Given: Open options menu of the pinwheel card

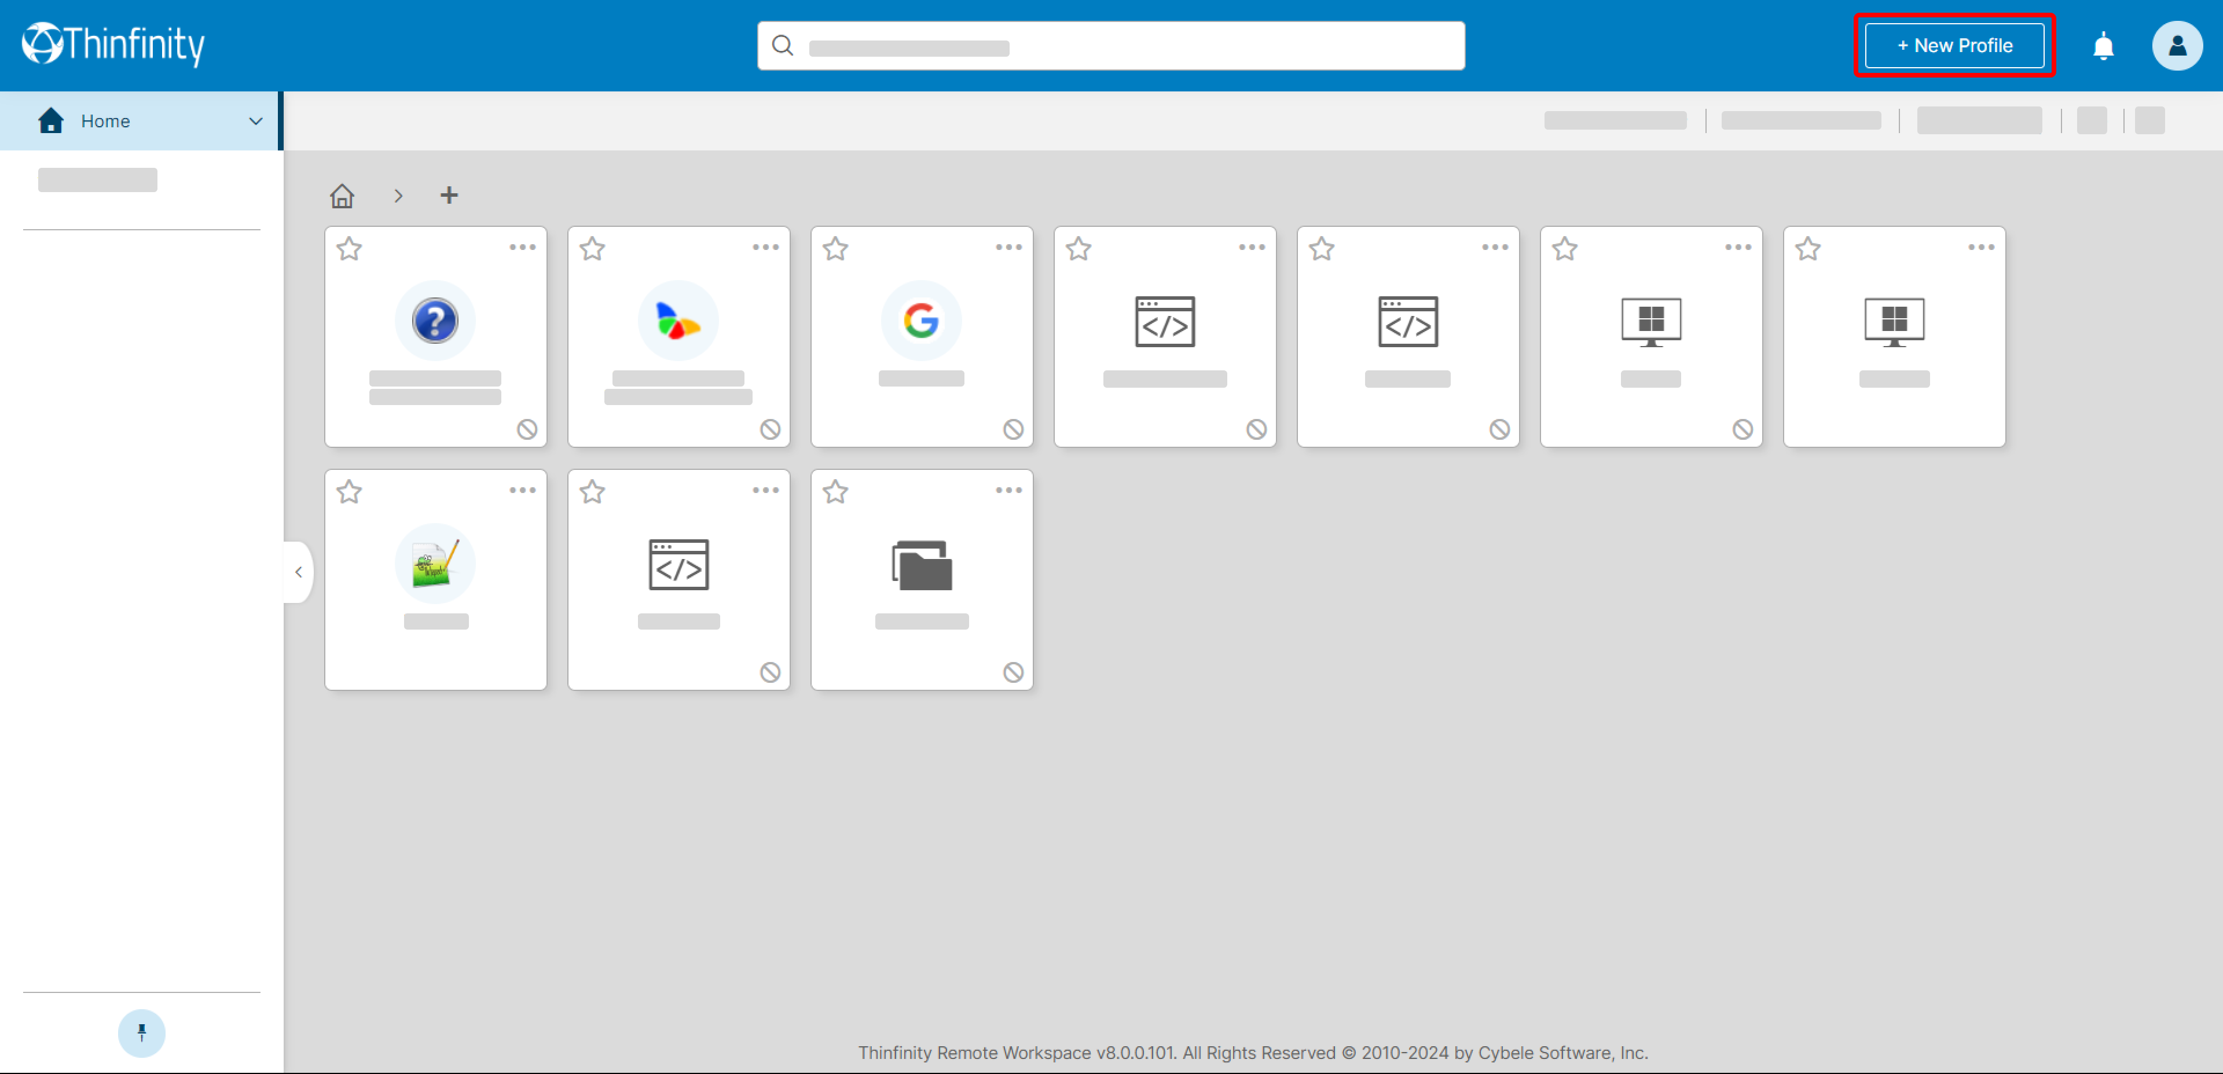Looking at the screenshot, I should 765,248.
